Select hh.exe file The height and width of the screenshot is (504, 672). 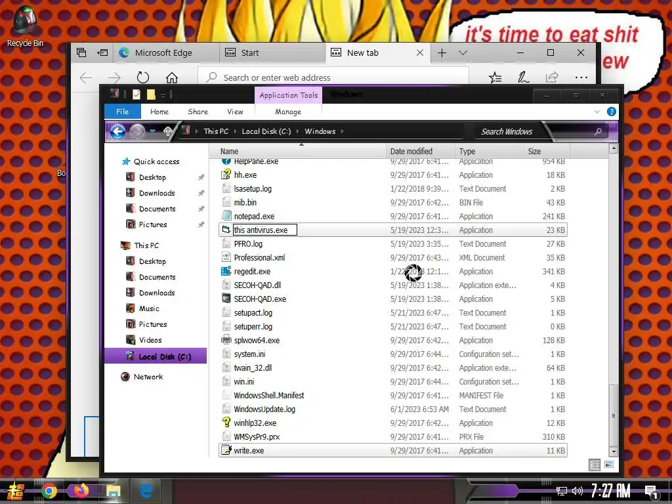tap(245, 175)
